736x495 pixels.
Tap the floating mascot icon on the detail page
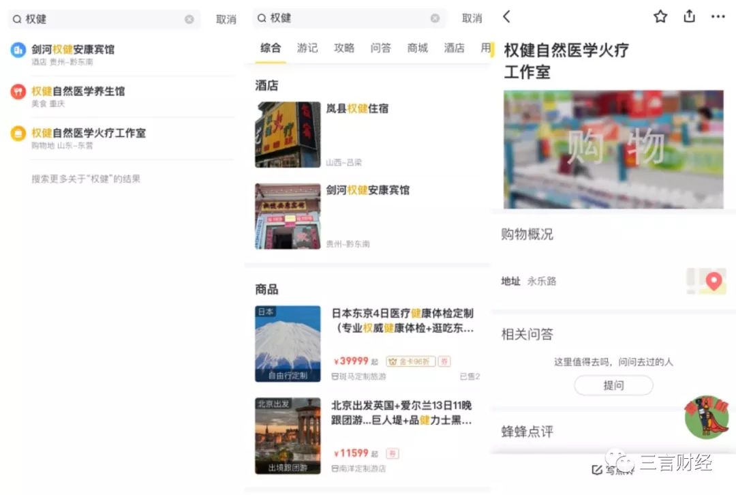click(707, 417)
